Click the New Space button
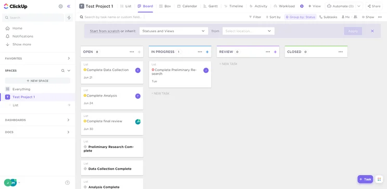The width and height of the screenshot is (387, 189). (37, 80)
